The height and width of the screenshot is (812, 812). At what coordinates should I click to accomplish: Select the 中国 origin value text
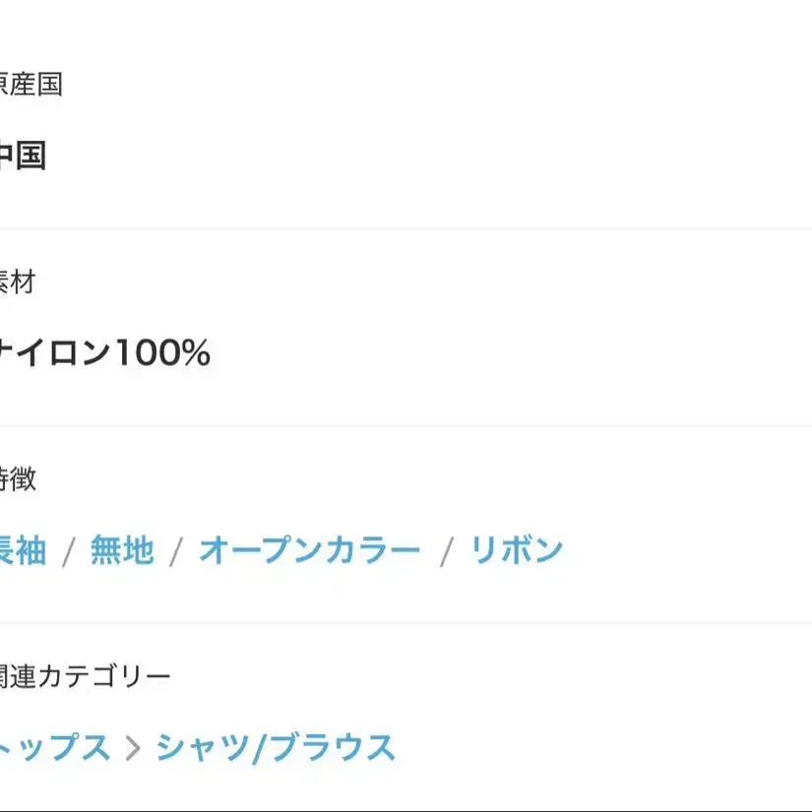coord(23,156)
